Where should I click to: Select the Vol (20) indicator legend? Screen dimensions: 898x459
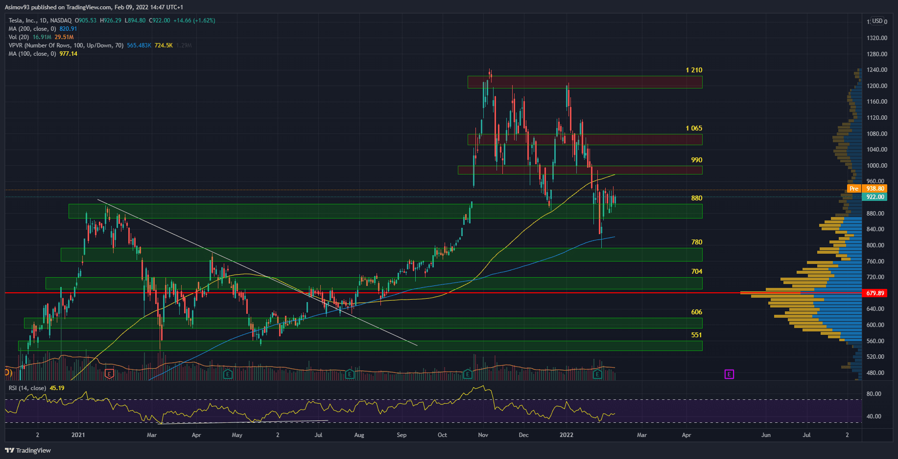click(19, 37)
